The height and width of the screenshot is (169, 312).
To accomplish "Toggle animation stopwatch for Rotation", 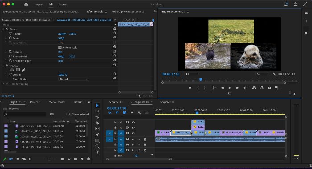I will click(11, 52).
